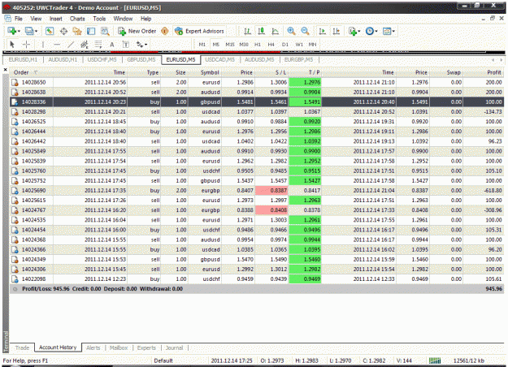Select the crosshair tool
Image resolution: width=508 pixels, height=367 pixels.
[x=27, y=45]
